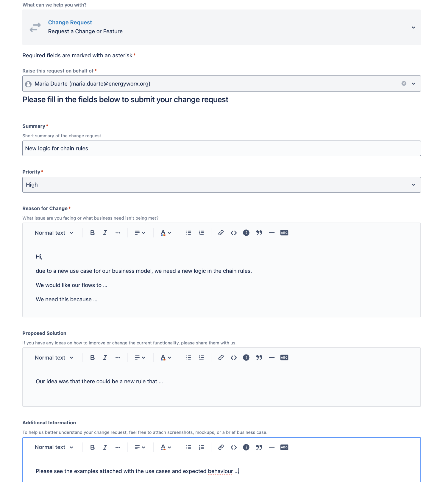
Task: Toggle ABC spellcheck button in Additional Information editor
Action: tap(284, 448)
